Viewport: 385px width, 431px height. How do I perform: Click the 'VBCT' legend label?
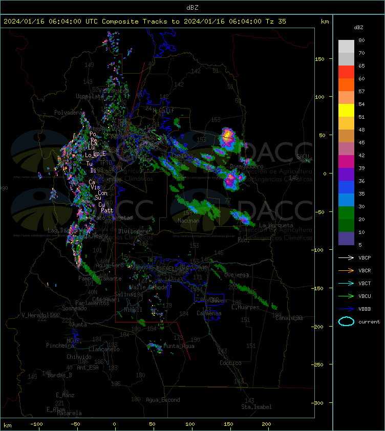365,283
